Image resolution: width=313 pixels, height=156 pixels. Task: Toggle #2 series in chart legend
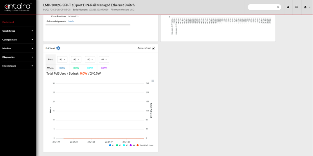119,145
